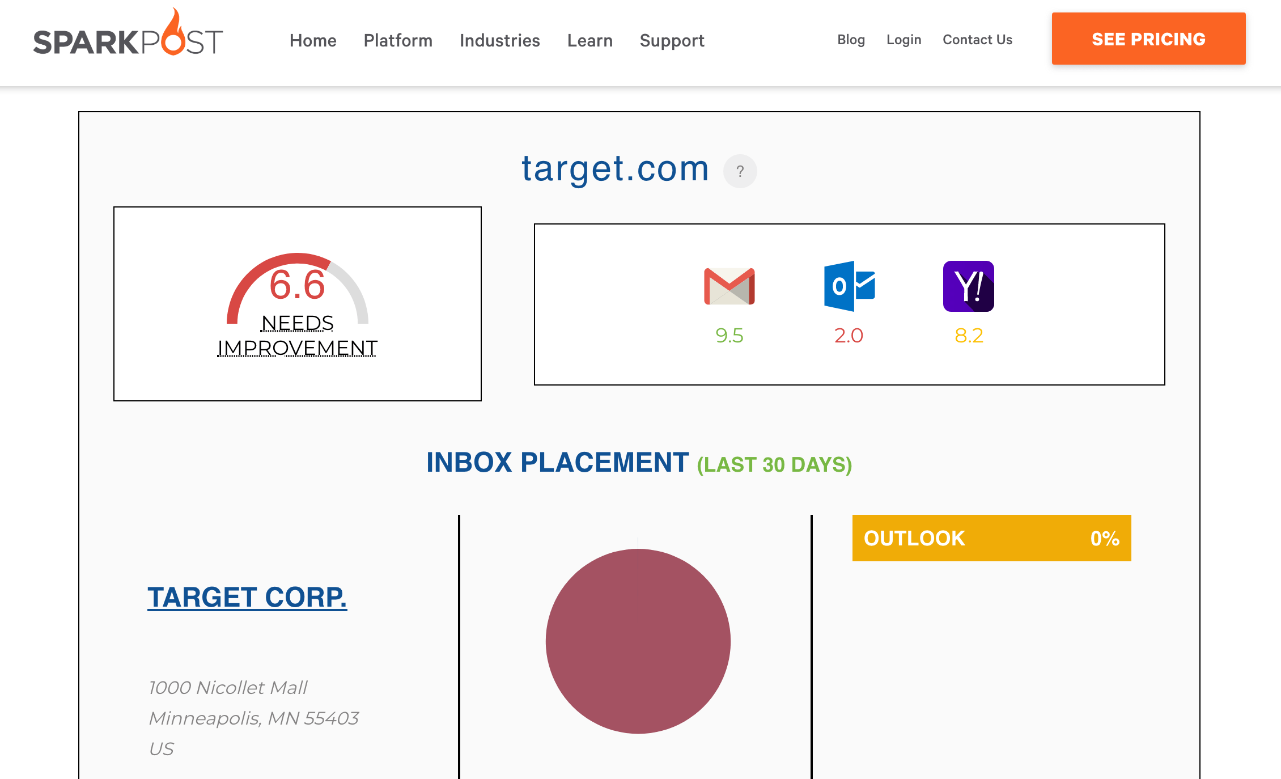Click the Outlook icon
This screenshot has height=779, width=1281.
click(849, 286)
